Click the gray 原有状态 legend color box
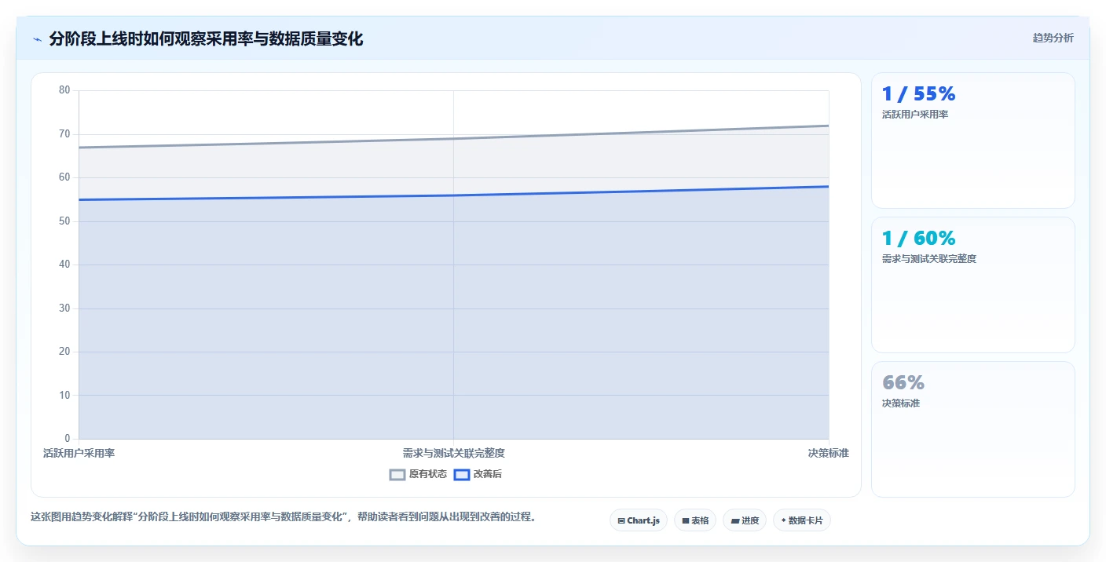1106x562 pixels. coord(397,474)
